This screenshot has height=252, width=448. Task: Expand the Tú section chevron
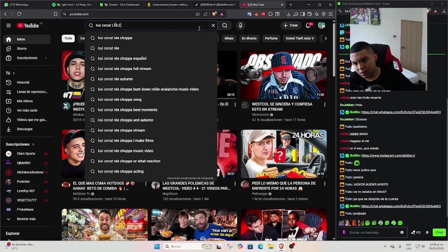pos(14,73)
